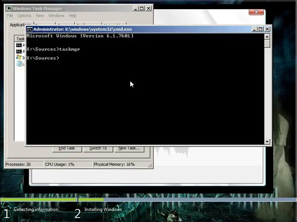
Task: Close the cmd.exe window
Action: tap(267, 29)
